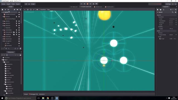Viewport: 178px width, 100px height.
Task: Click the trash icon below the scene tree
Action: 20,49
